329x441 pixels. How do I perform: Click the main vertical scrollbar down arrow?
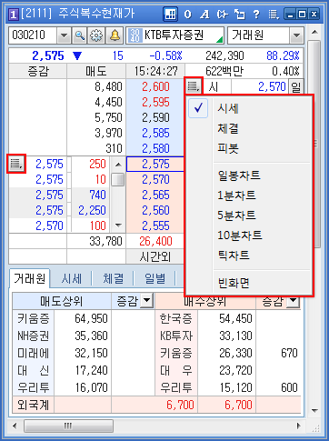pyautogui.click(x=314, y=411)
